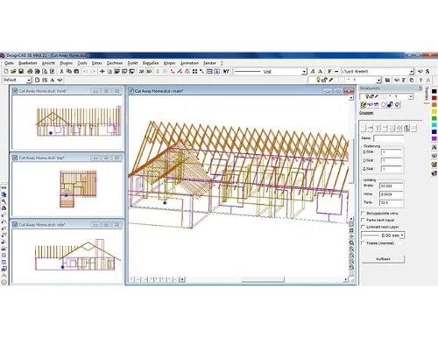The width and height of the screenshot is (438, 337).
Task: Open the Zeichnen menu
Action: pos(115,63)
